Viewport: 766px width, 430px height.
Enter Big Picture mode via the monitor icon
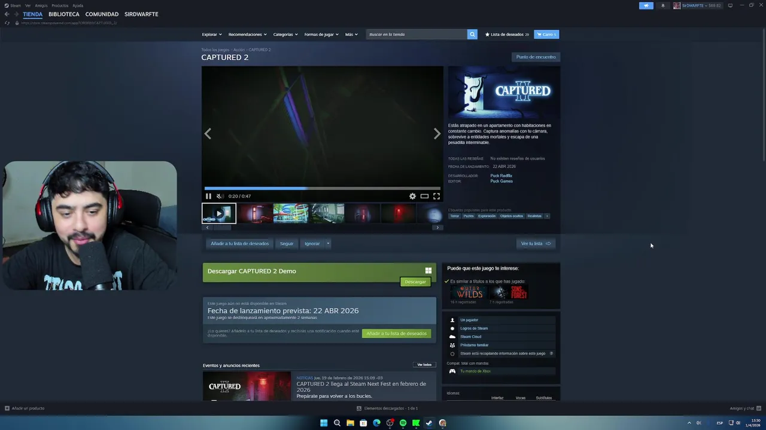(x=730, y=5)
